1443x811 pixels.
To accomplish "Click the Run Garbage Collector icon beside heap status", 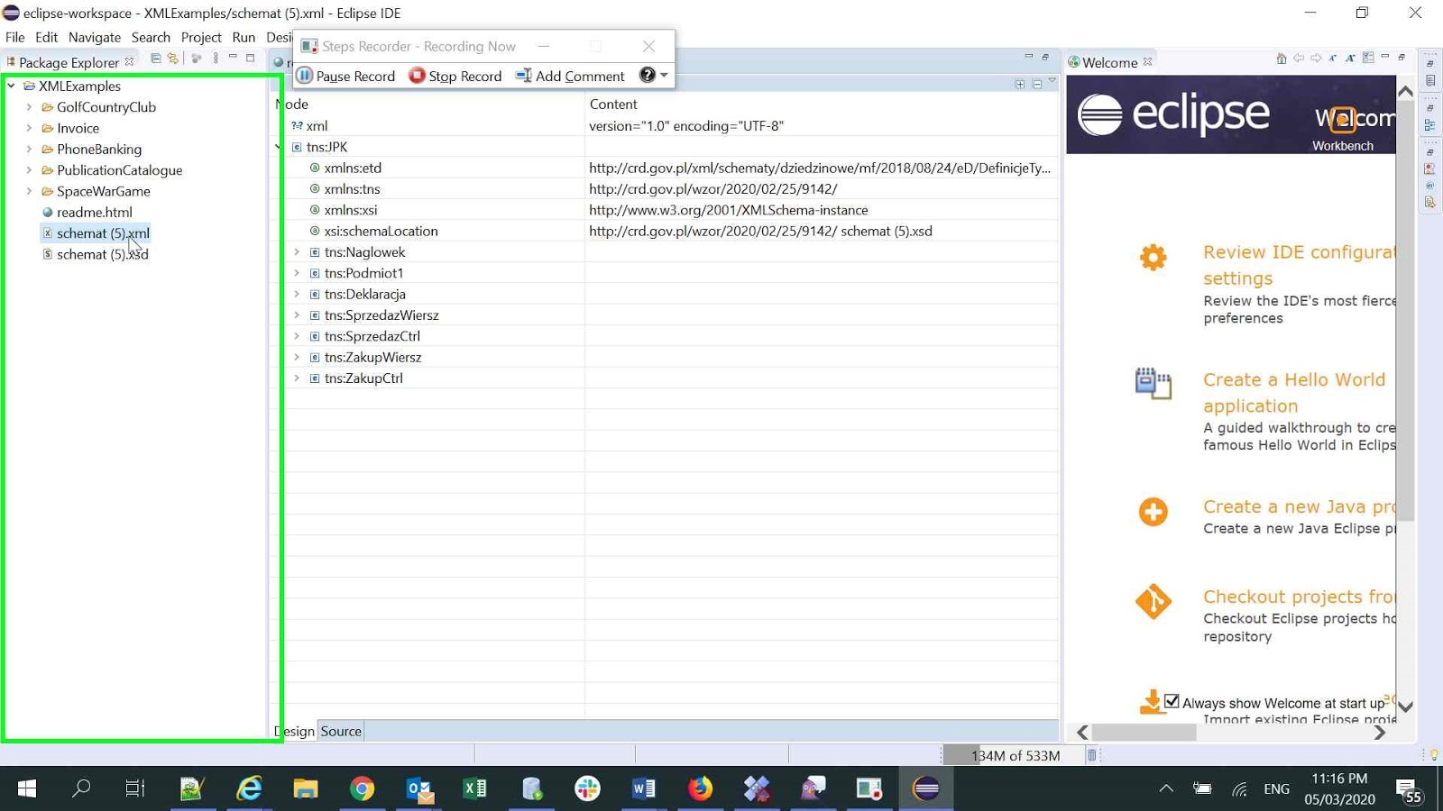I will [1090, 755].
